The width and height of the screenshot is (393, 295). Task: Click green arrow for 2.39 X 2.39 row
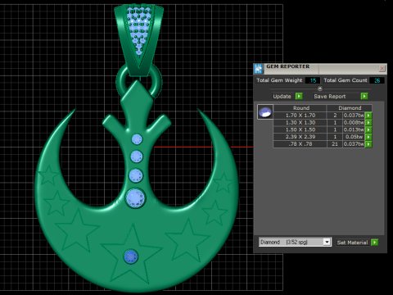pos(368,137)
